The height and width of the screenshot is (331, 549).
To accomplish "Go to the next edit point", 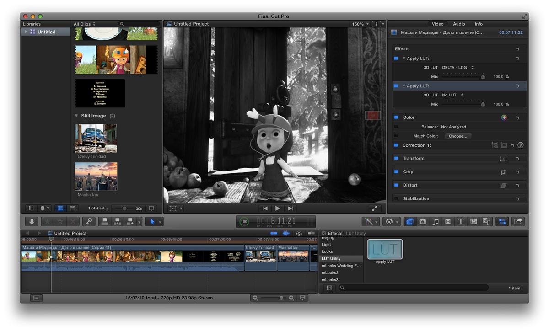I will 290,208.
